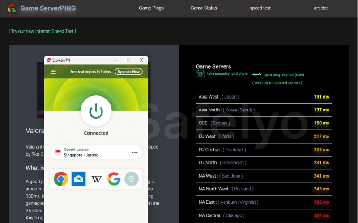Launch the Mail shortcut in ExpressVPN

coord(79,179)
